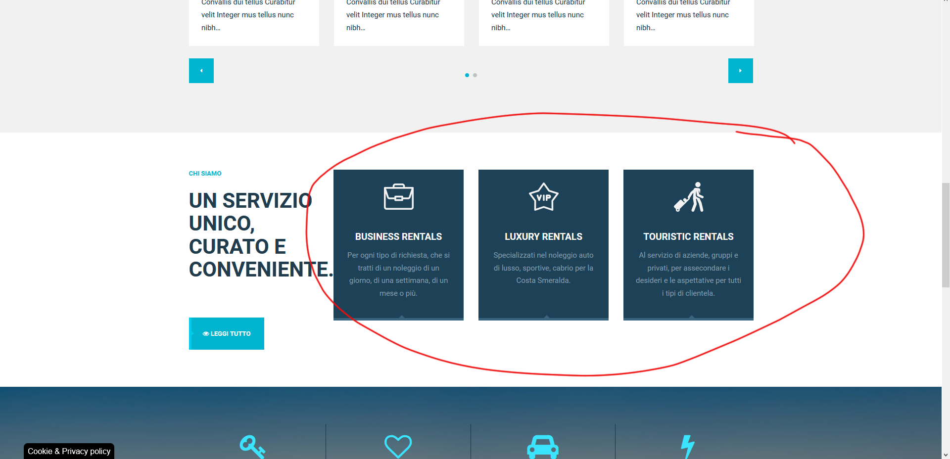Click the scrollbar down arrow
This screenshot has width=950, height=459.
946,455
